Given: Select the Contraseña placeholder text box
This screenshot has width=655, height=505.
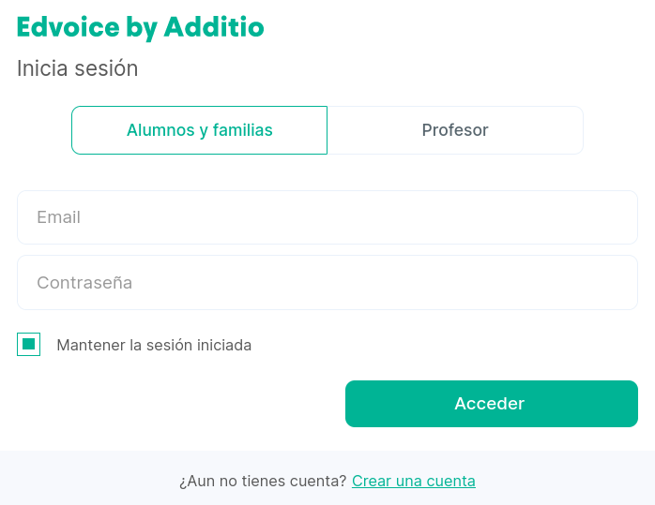Looking at the screenshot, I should (x=327, y=283).
